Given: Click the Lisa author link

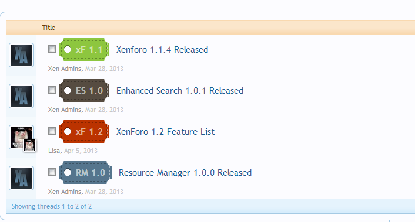Looking at the screenshot, I should [54, 151].
